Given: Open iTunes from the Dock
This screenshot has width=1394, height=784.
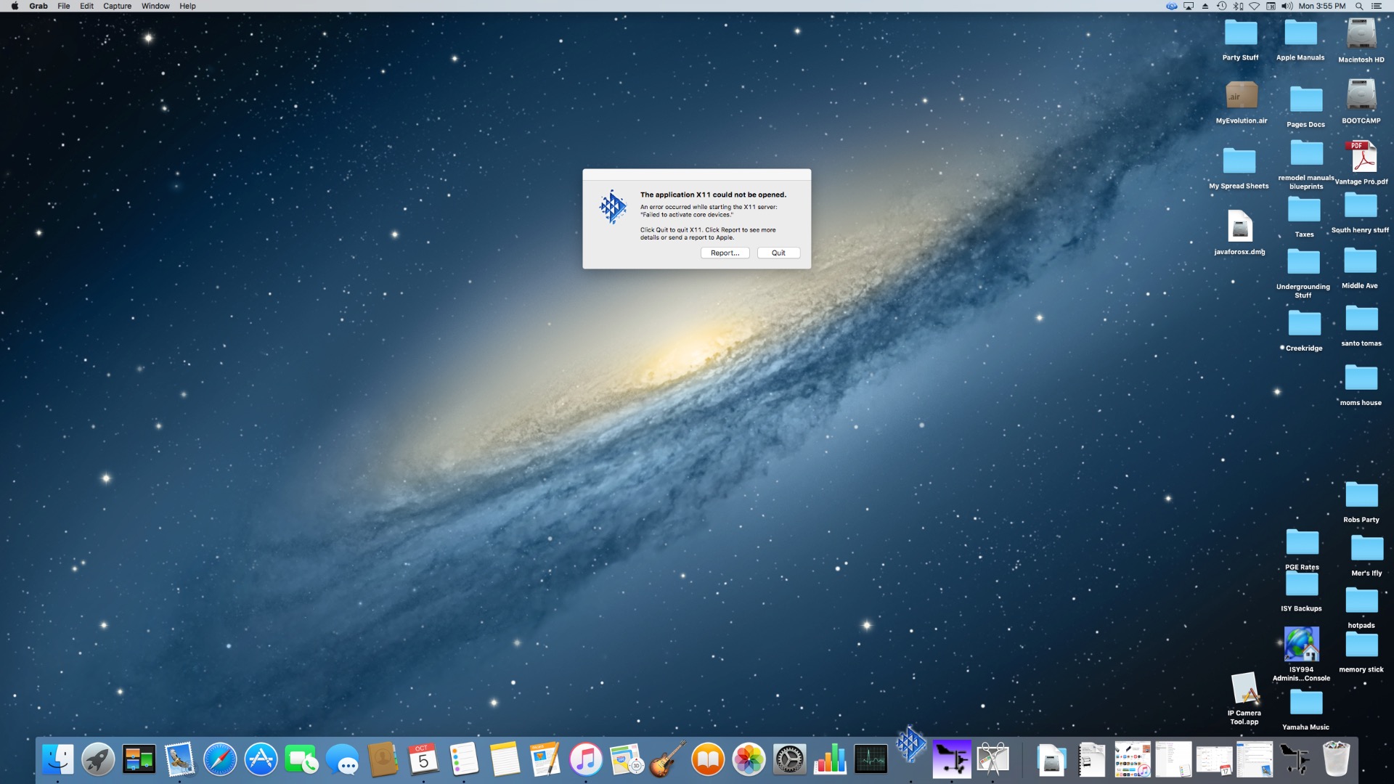Looking at the screenshot, I should click(586, 760).
